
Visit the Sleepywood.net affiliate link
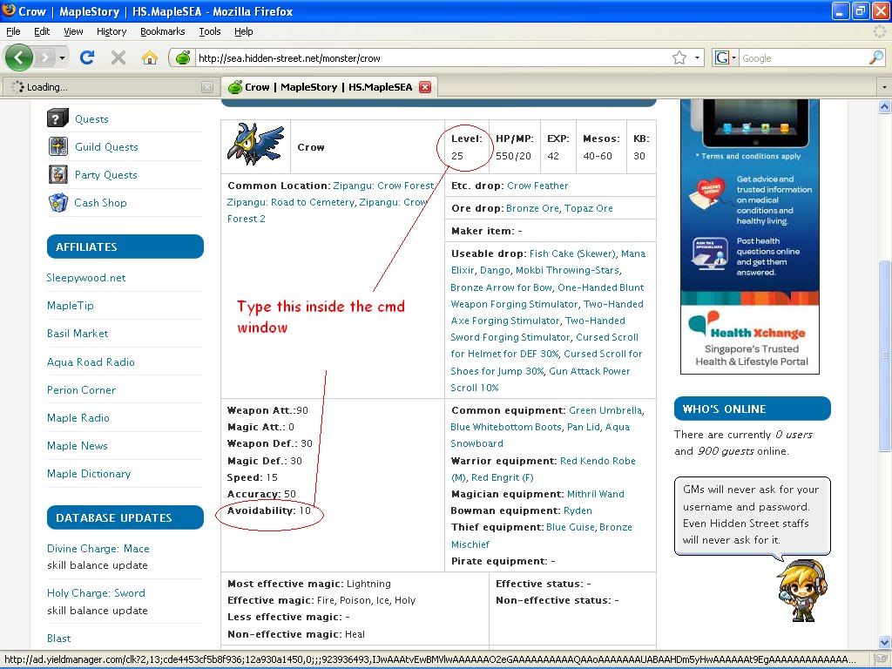[86, 278]
